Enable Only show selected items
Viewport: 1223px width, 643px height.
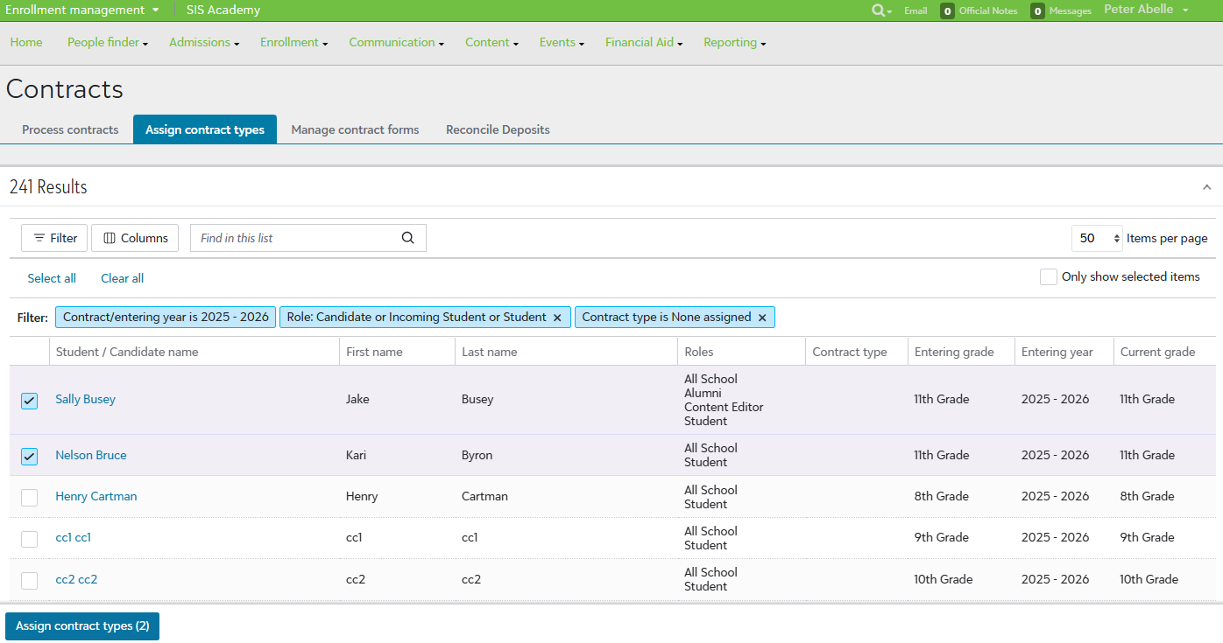1048,276
